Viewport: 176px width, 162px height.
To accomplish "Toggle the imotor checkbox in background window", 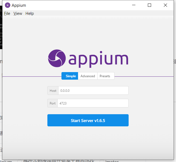I will pos(102,161).
